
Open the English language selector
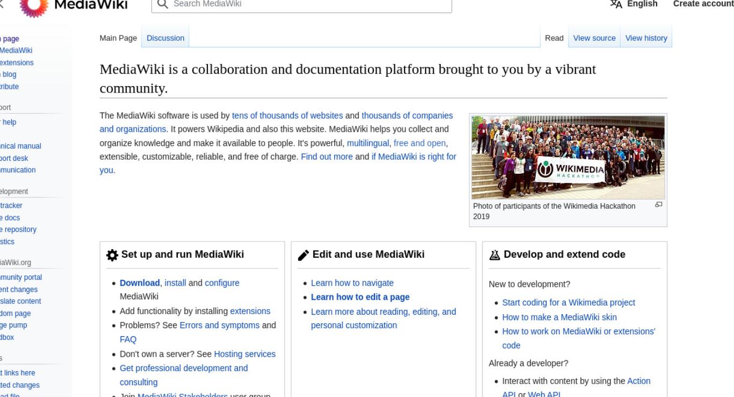634,4
